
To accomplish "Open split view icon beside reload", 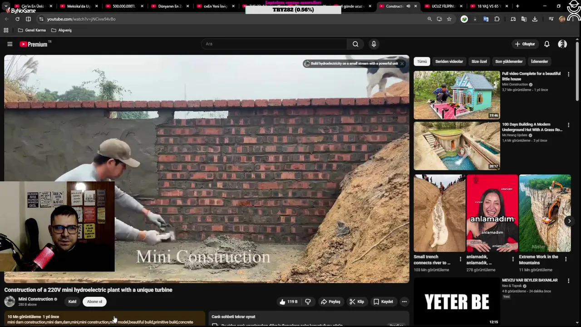I will pos(28,19).
